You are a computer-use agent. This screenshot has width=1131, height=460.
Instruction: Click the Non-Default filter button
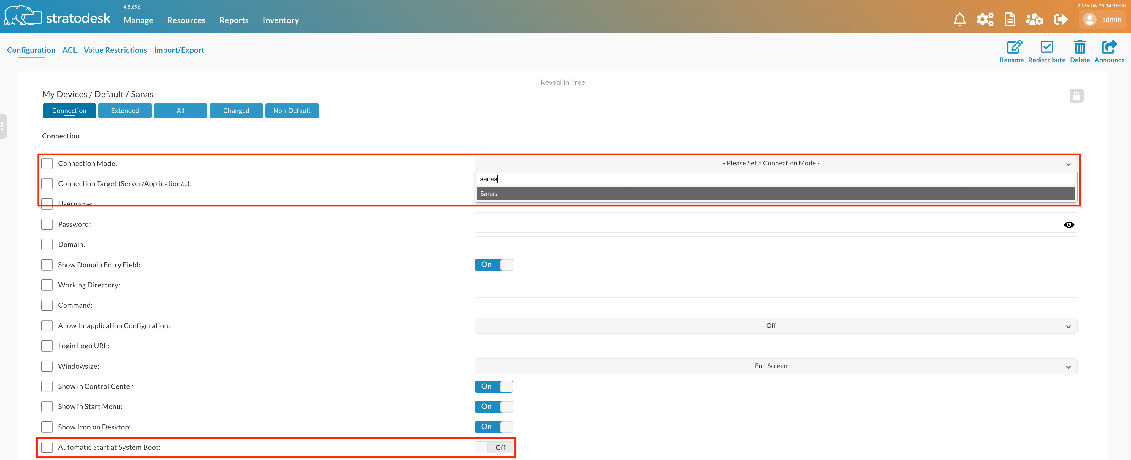click(292, 111)
